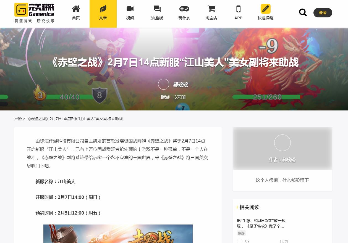This screenshot has width=348, height=243.
Task: Click the 油盐板 chat bubbles icon
Action: pos(157,9)
